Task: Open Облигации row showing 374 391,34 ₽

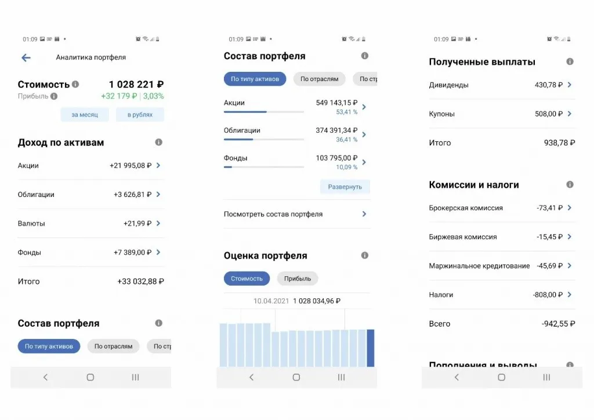Action: (x=364, y=134)
